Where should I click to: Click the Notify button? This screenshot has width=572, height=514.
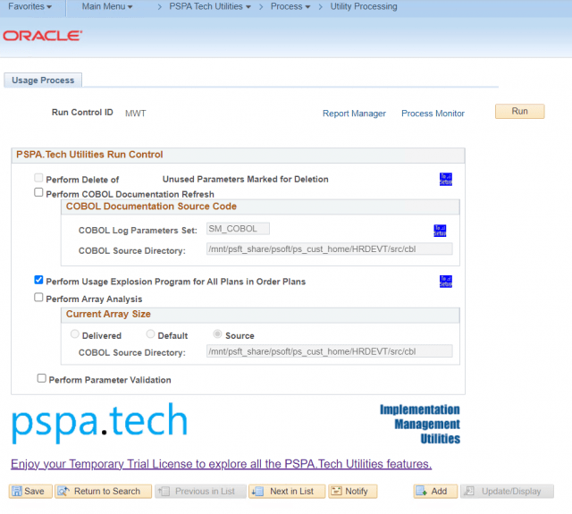tap(353, 492)
